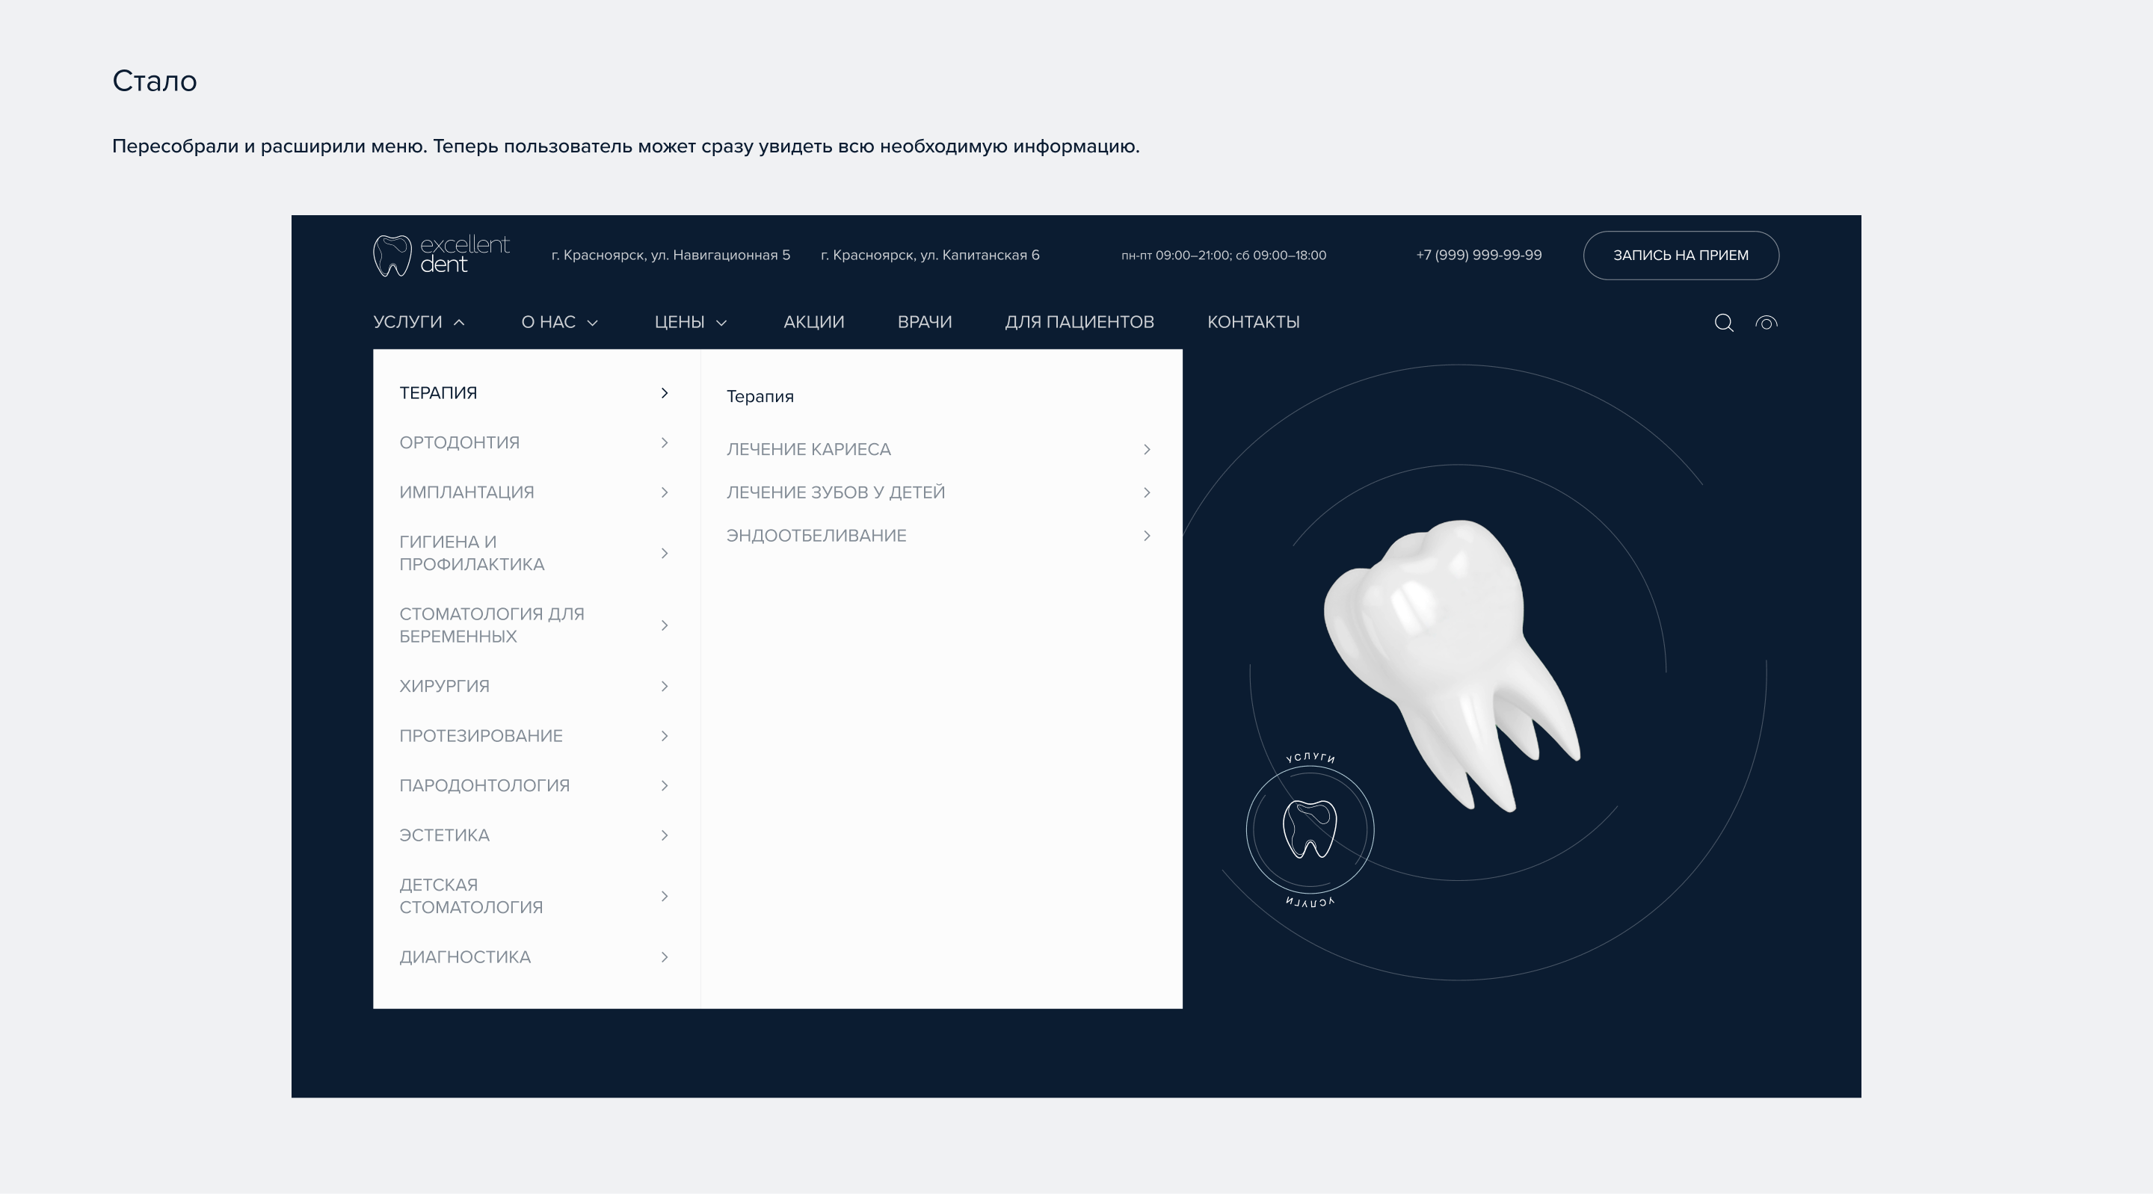Click the excellent dent tooth logo

pyautogui.click(x=441, y=255)
